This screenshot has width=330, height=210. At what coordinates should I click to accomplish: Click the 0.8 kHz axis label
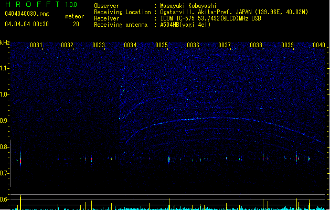point(5,147)
